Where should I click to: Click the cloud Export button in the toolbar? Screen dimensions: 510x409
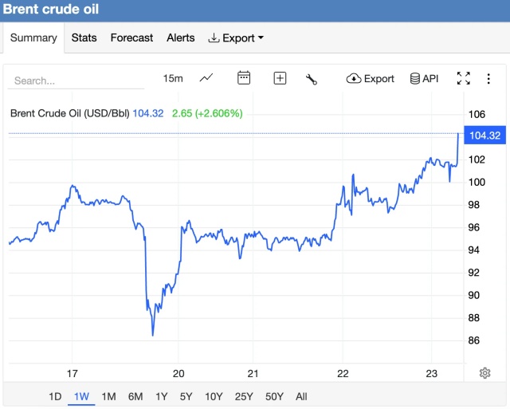click(x=371, y=78)
